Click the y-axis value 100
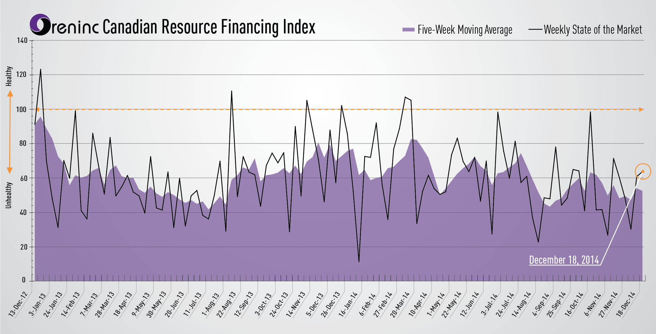 pos(21,110)
